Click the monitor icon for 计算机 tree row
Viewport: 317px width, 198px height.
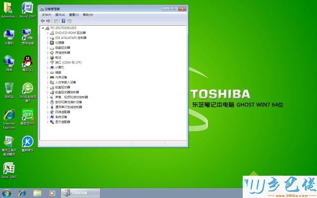52,67
